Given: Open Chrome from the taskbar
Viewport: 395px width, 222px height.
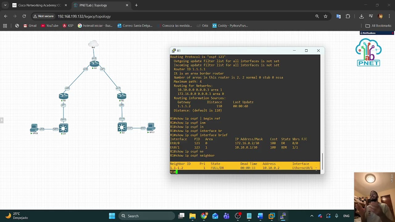Looking at the screenshot, I should click(204, 216).
